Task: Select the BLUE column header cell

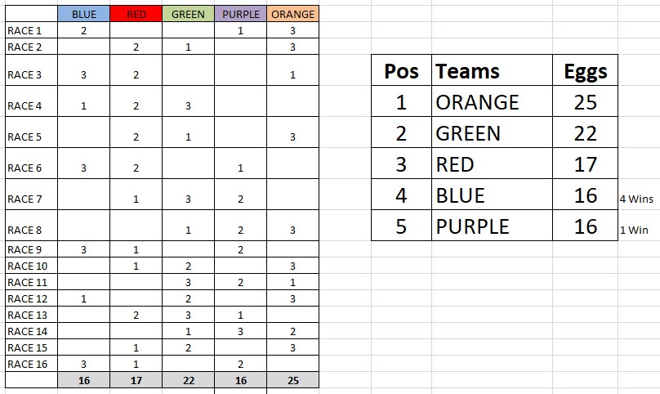Action: point(84,14)
